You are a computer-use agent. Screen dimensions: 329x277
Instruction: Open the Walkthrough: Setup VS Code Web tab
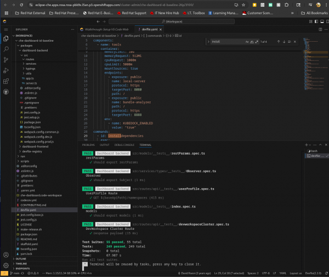point(106,30)
